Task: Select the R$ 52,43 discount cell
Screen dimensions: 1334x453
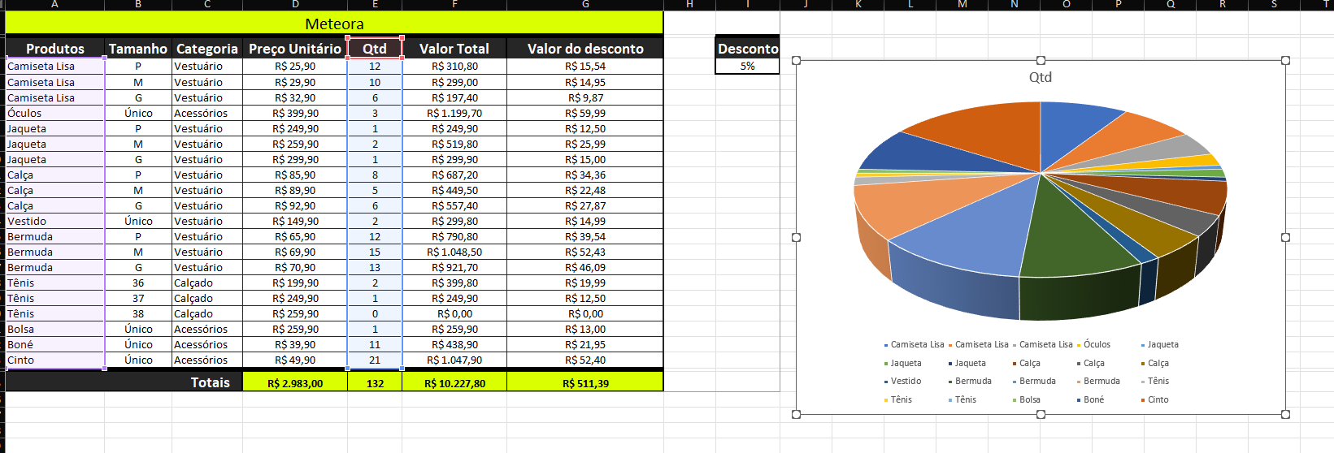Action: [585, 252]
